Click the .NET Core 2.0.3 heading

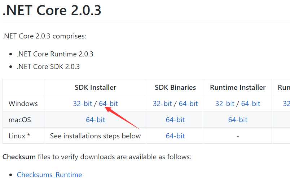click(x=52, y=10)
